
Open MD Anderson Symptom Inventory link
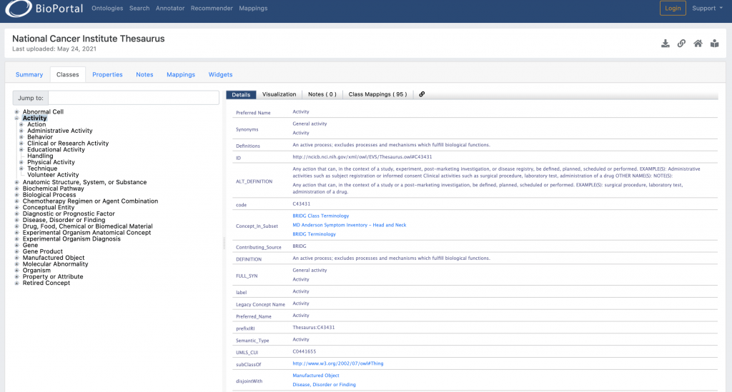[x=349, y=225]
